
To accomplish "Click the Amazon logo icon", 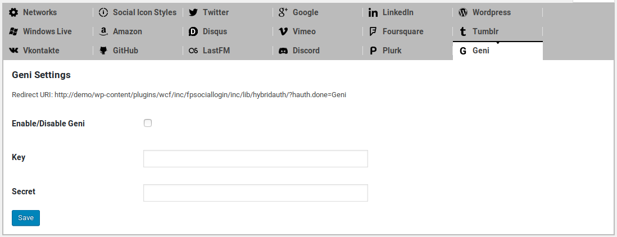I will tap(103, 31).
